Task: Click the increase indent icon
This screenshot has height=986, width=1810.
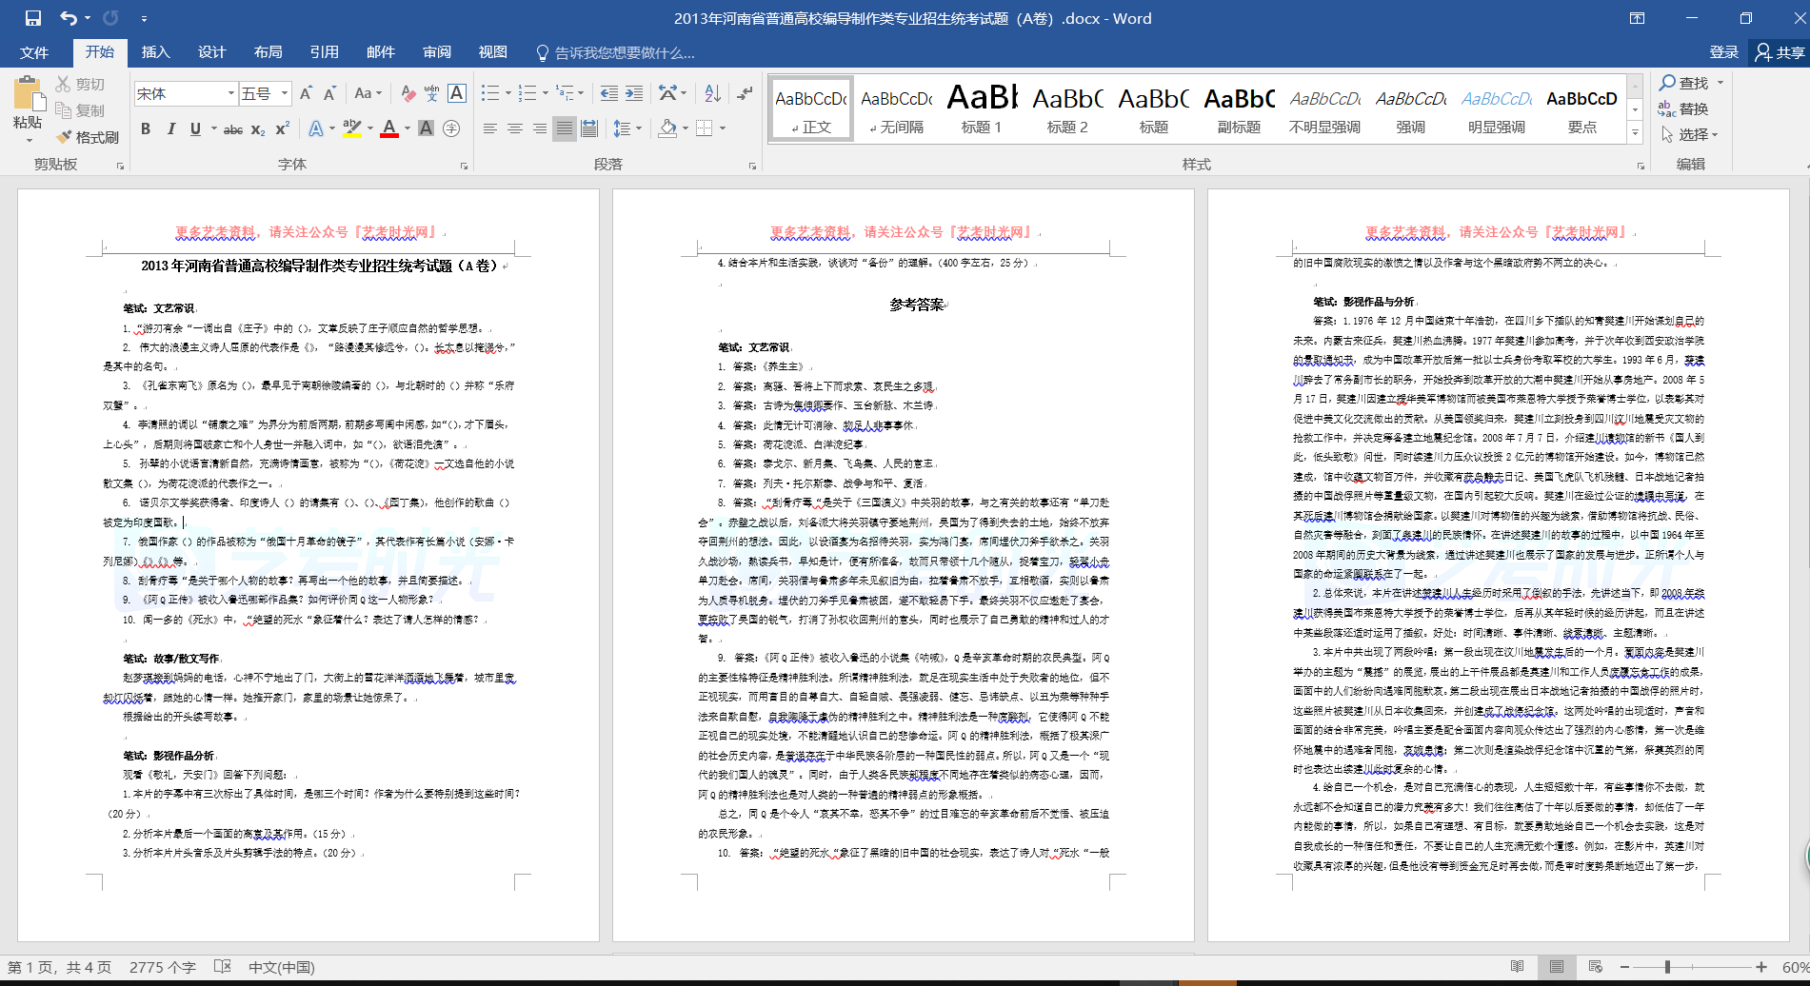Action: (634, 93)
